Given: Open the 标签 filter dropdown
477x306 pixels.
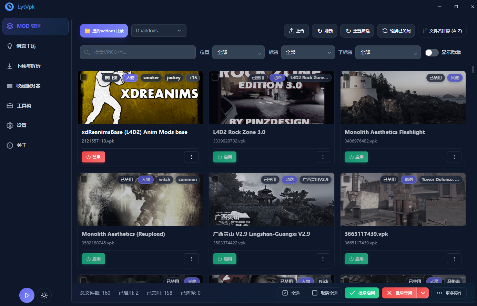Looking at the screenshot, I should [308, 52].
